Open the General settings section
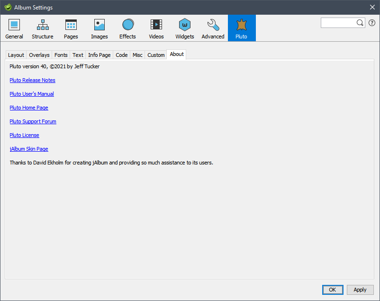 pos(14,28)
